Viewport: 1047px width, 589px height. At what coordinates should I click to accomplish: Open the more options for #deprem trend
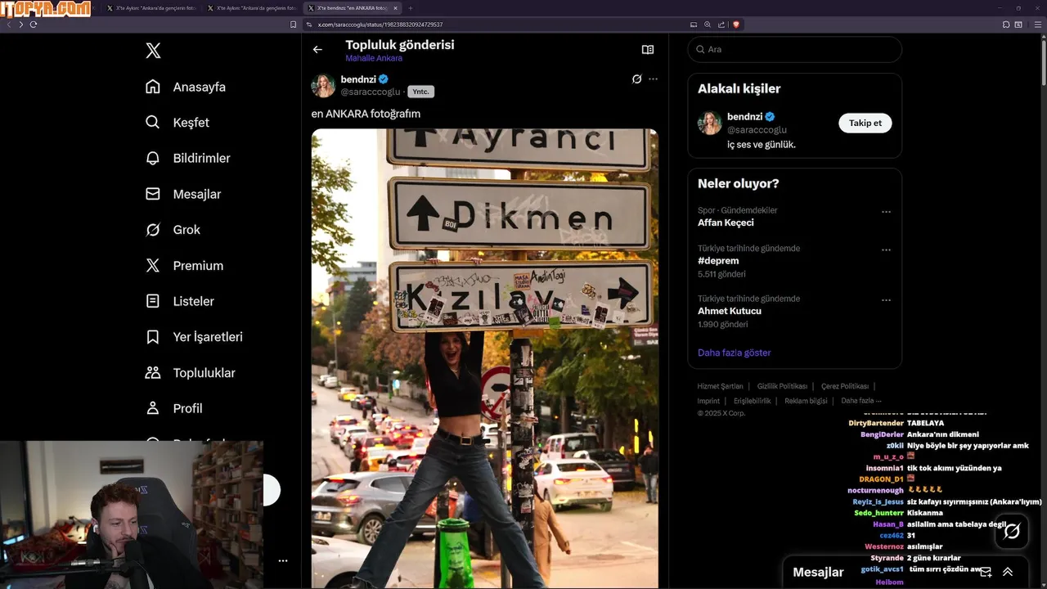click(886, 250)
